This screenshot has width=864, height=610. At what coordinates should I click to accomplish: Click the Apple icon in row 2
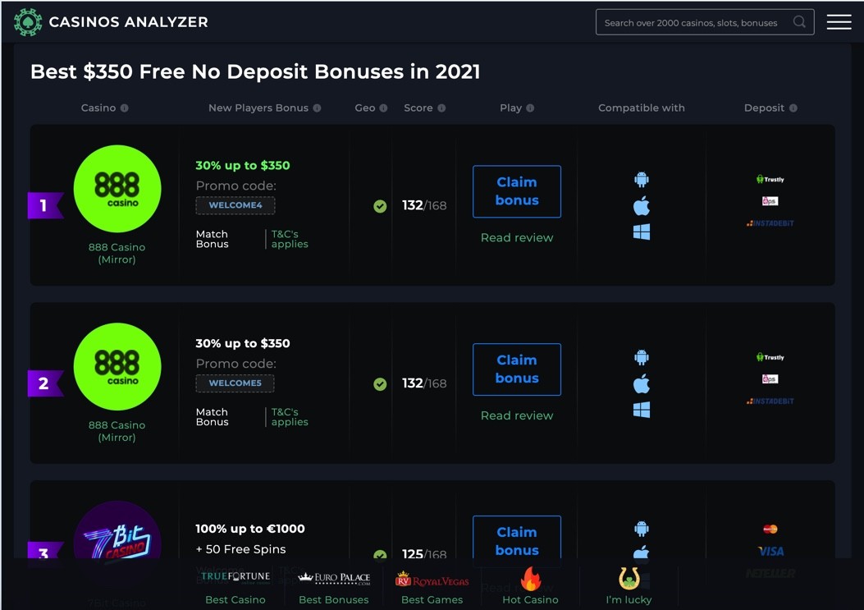click(x=642, y=384)
